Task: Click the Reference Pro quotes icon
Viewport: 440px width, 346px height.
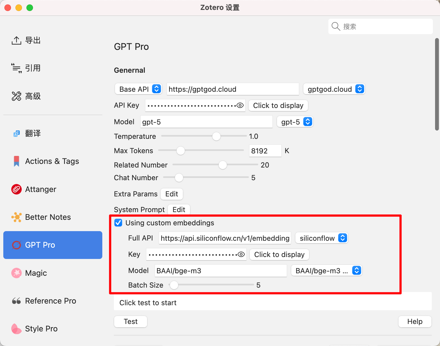Action: click(16, 301)
